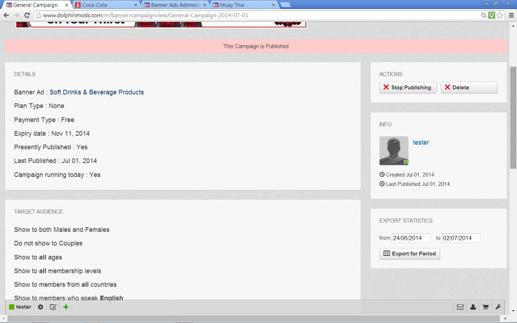Open the Chrome menu (three lines)
Viewport: 517px width, 323px height.
tap(511, 15)
